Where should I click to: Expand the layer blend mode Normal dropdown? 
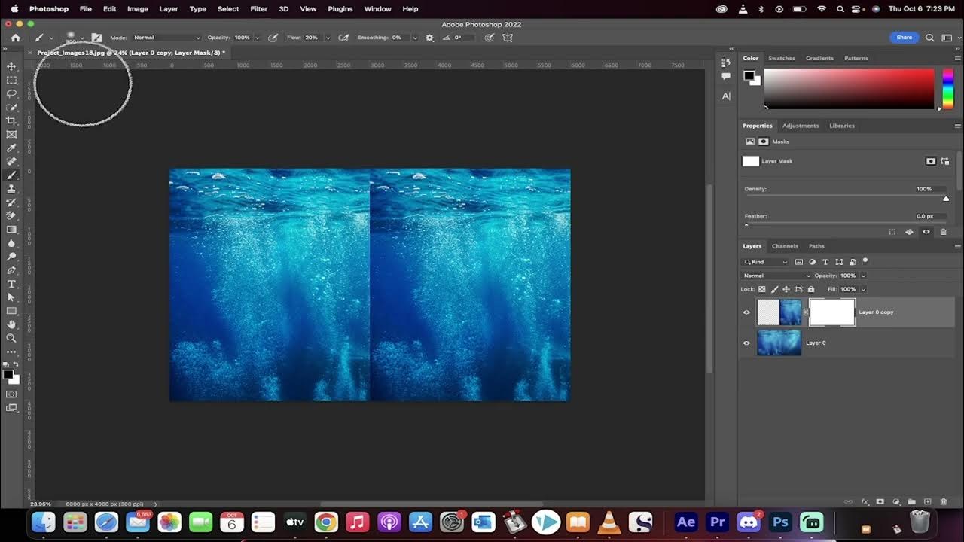coord(776,276)
